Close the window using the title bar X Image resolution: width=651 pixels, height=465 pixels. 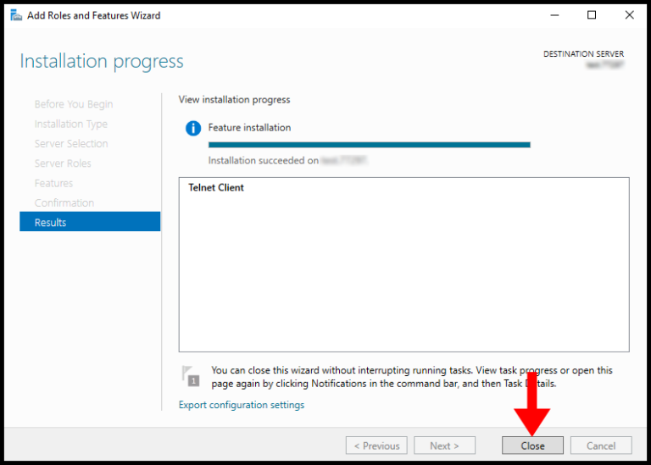click(x=629, y=15)
